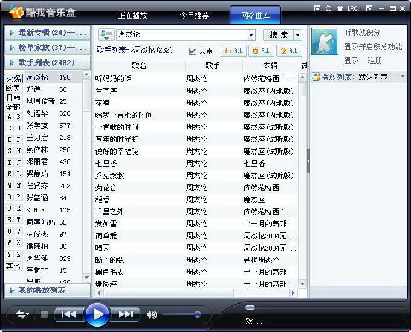The width and height of the screenshot is (411, 332).
Task: Click the play mode shuffle/repeat icon
Action: click(x=22, y=314)
